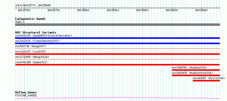Click ruler position 96035830
The height and width of the screenshot is (101, 227).
(172, 10)
